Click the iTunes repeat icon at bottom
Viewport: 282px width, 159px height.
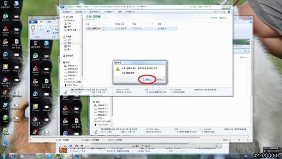pos(76,146)
